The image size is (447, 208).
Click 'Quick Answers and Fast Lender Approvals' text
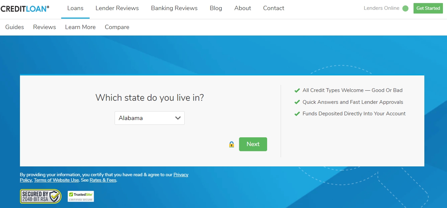point(353,102)
